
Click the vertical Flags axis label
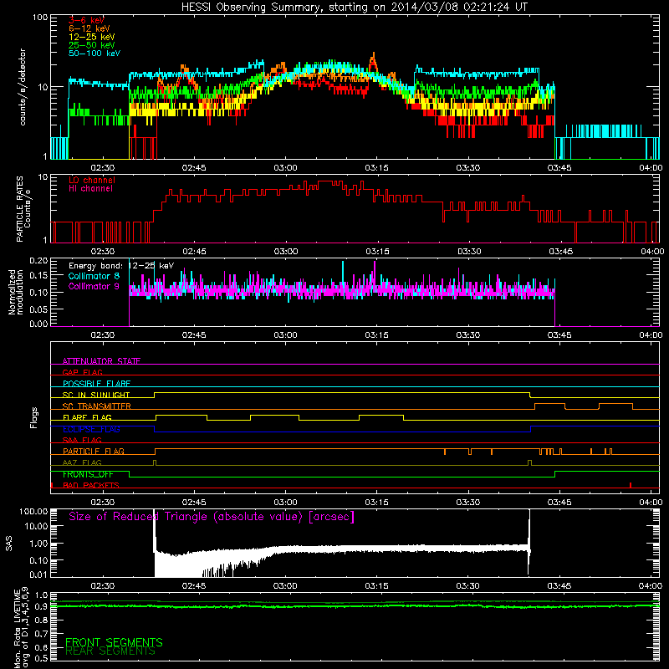[x=34, y=417]
